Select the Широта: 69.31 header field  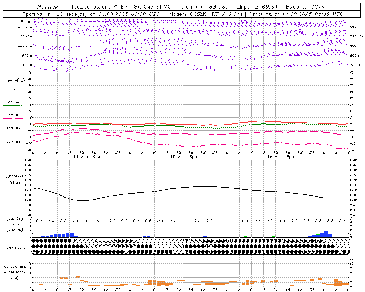[257, 7]
